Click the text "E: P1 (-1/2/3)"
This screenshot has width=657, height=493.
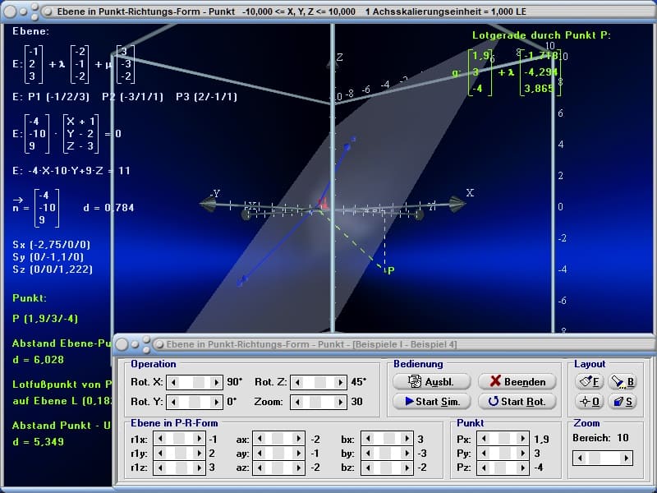[x=51, y=97]
